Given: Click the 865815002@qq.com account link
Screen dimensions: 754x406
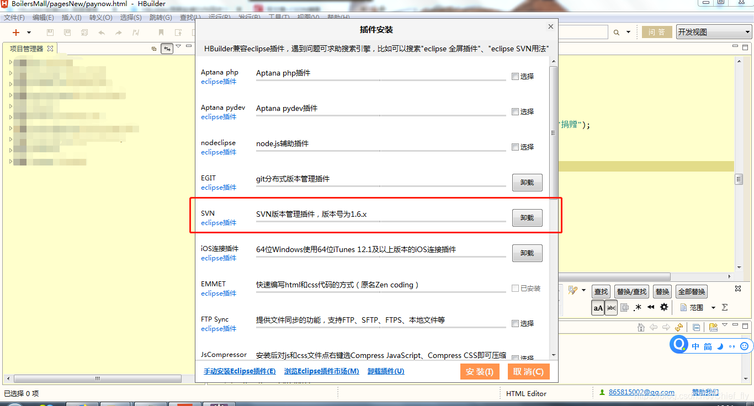Looking at the screenshot, I should (641, 392).
